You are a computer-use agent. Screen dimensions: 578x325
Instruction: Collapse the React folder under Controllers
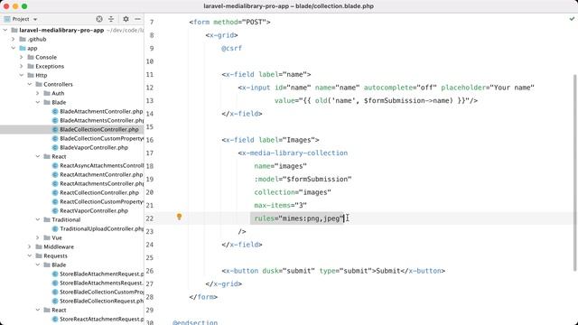[x=38, y=156]
